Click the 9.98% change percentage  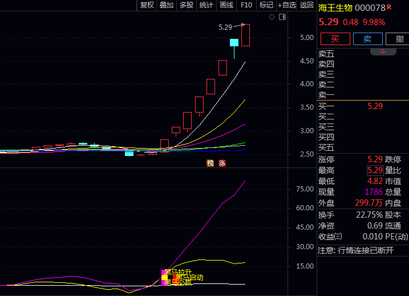point(374,22)
